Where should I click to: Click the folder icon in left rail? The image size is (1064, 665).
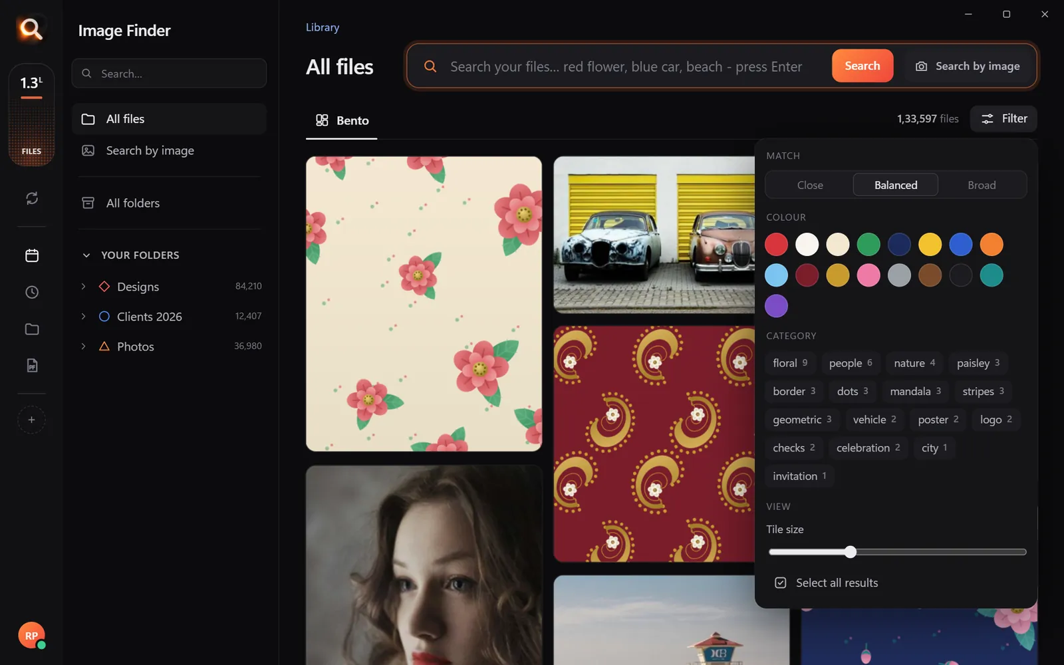pyautogui.click(x=31, y=329)
